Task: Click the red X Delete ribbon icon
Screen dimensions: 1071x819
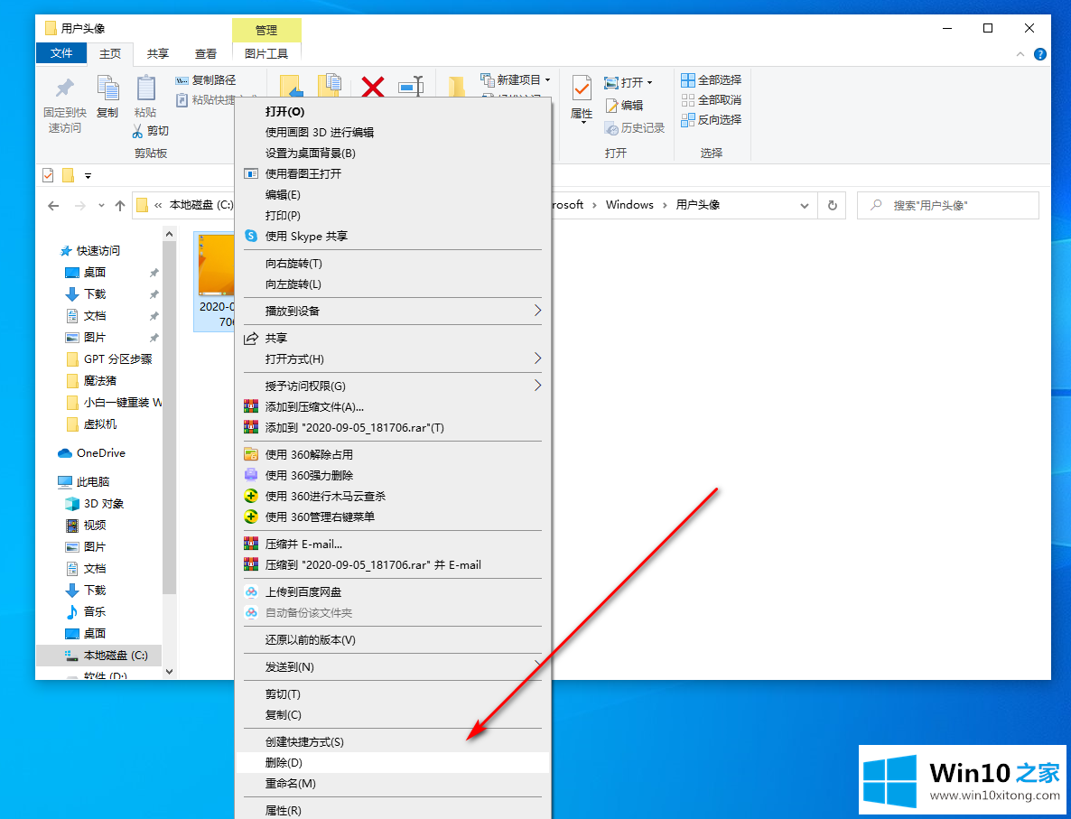Action: (373, 87)
